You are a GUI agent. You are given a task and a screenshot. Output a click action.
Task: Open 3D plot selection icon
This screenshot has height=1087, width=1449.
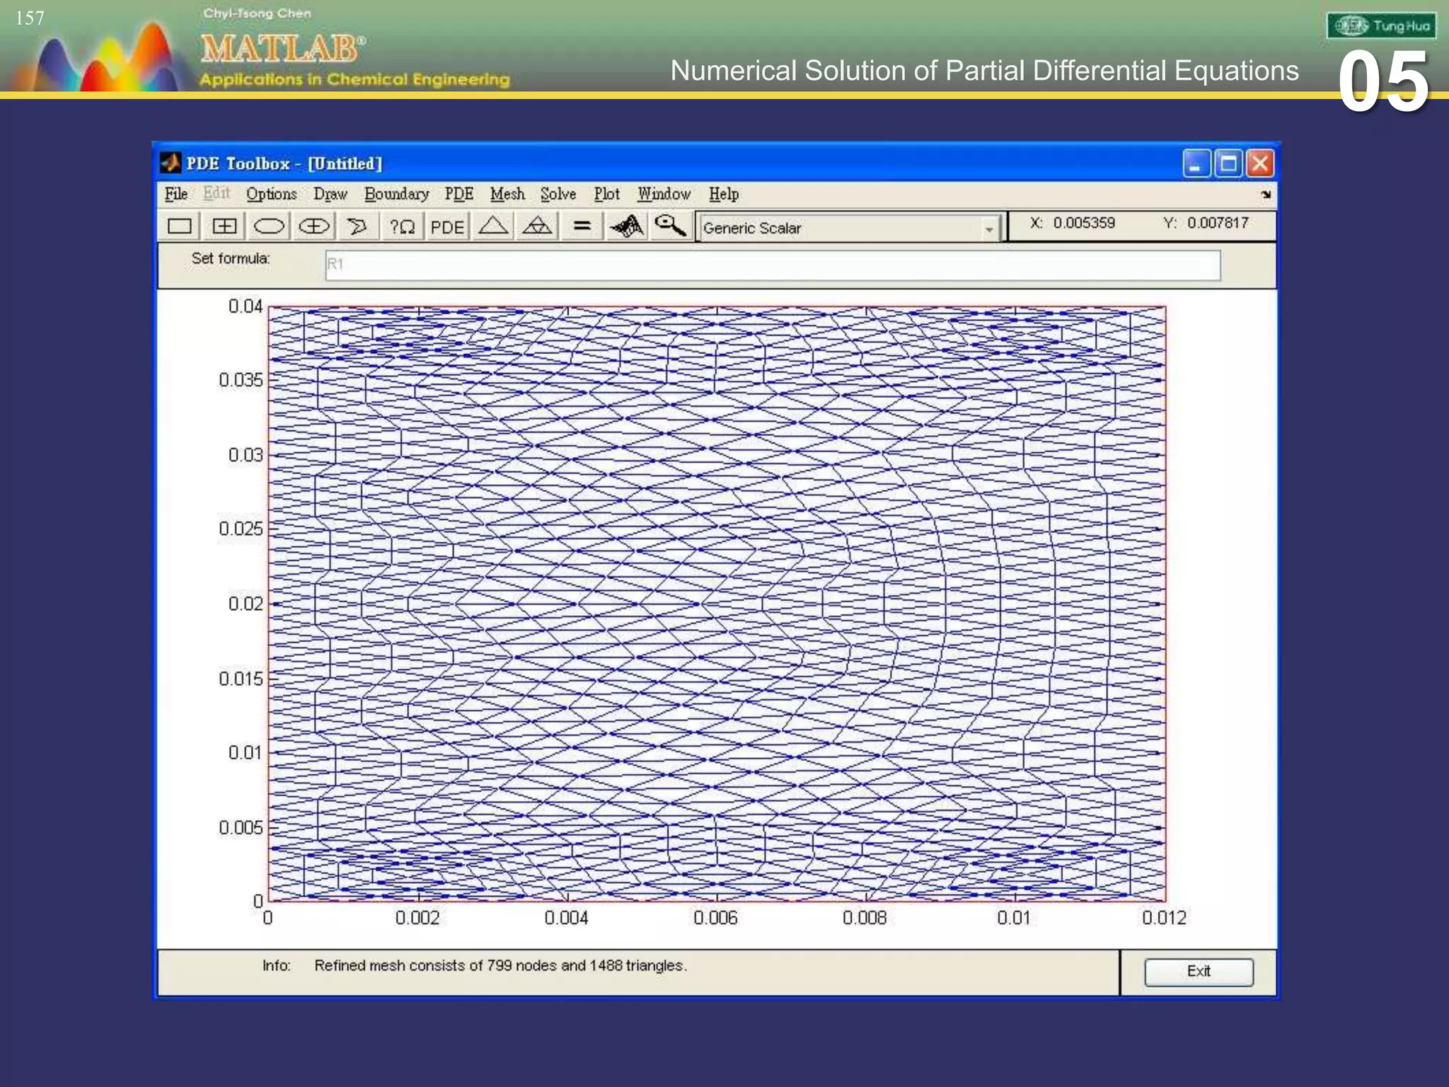pos(627,226)
